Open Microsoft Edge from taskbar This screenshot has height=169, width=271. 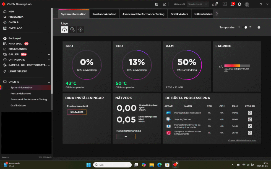click(159, 165)
